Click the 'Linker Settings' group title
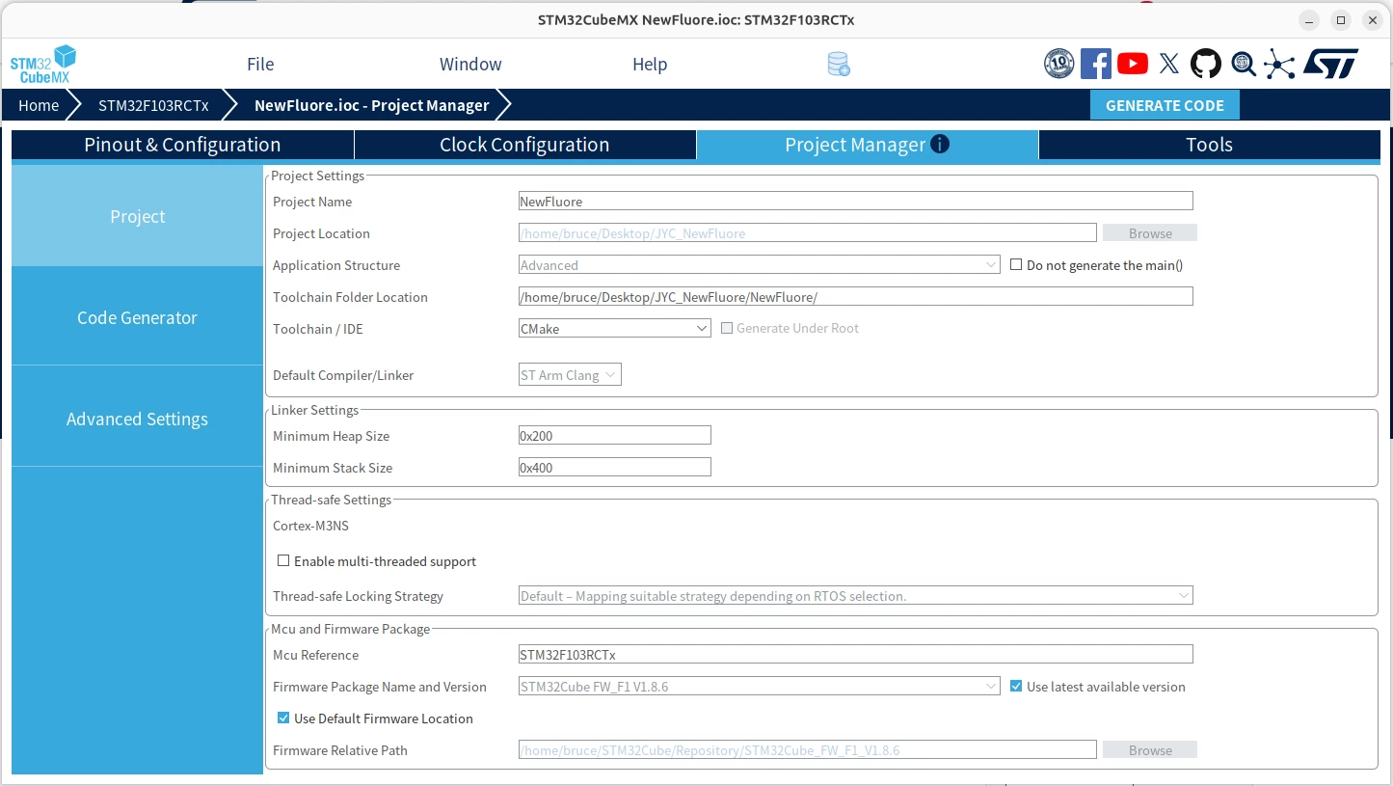 tap(314, 410)
